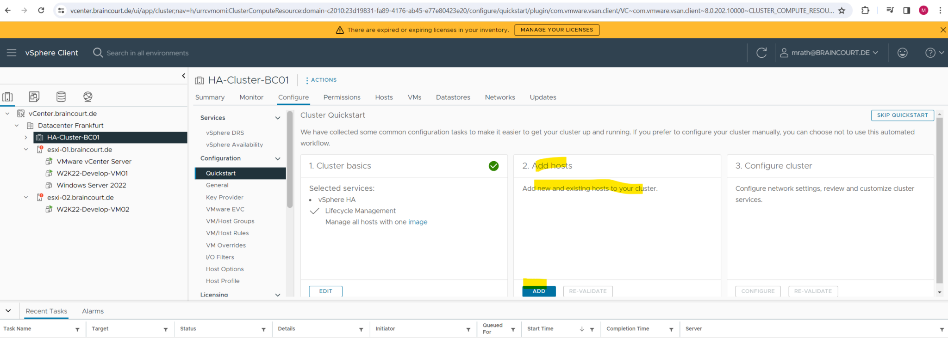This screenshot has width=948, height=339.
Task: Expand the HA-Cluster-BC01 tree node
Action: (26, 137)
